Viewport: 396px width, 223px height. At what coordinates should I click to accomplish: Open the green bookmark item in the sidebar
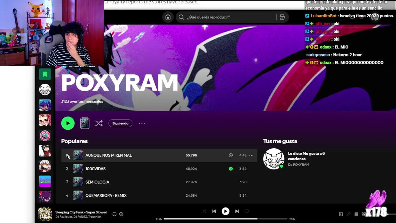tap(45, 74)
